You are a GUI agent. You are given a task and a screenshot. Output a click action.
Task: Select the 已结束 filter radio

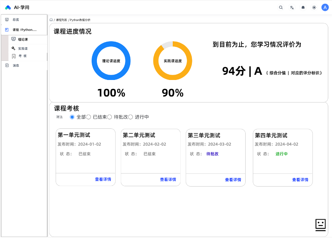pos(89,117)
